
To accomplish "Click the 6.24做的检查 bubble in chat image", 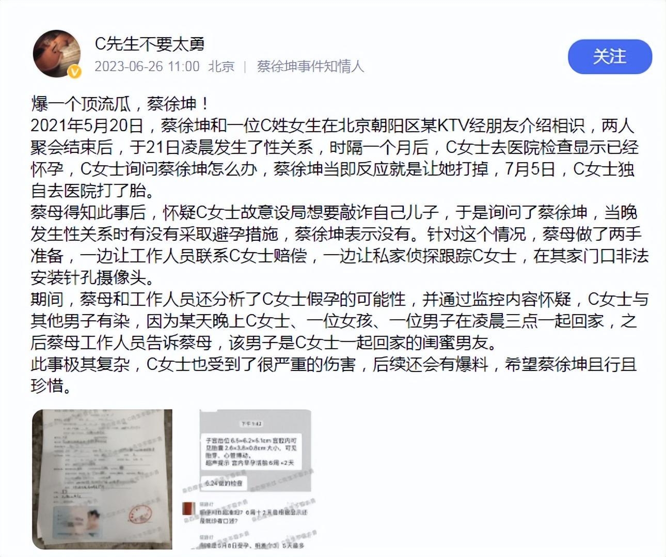I will tap(224, 484).
